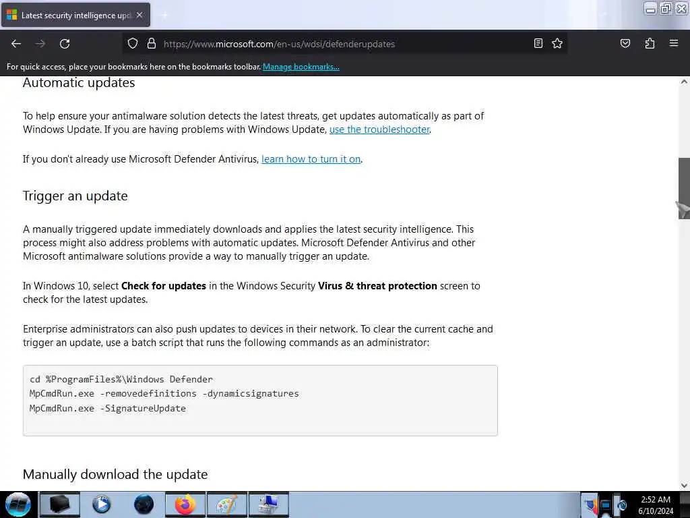690x518 pixels.
Task: Open the network computers taskbar icon
Action: pyautogui.click(x=268, y=505)
